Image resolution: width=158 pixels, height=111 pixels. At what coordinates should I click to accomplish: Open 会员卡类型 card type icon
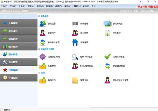point(107,24)
